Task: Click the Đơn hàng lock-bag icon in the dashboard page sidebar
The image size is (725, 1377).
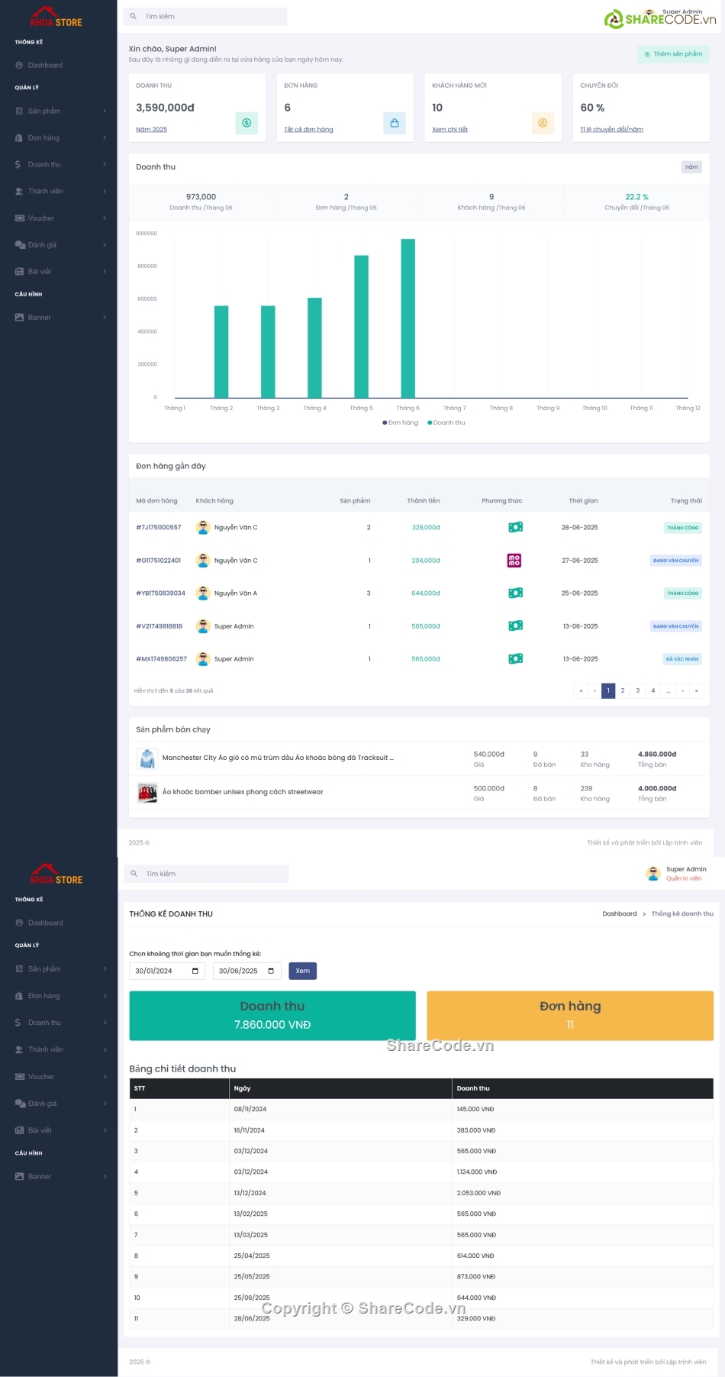Action: coord(19,138)
